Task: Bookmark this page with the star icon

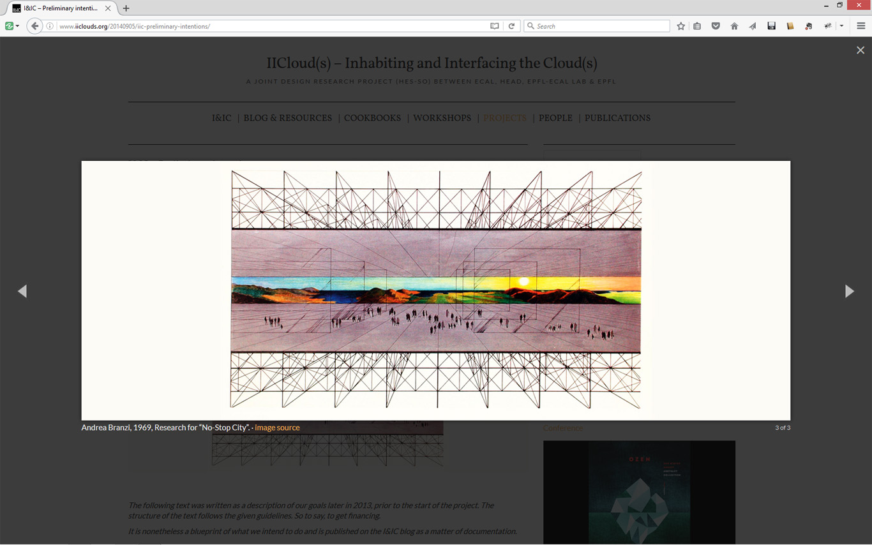Action: (x=680, y=26)
